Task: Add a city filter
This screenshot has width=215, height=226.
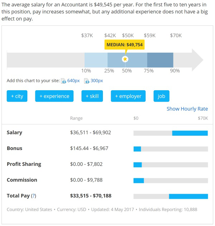Action: coord(17,96)
